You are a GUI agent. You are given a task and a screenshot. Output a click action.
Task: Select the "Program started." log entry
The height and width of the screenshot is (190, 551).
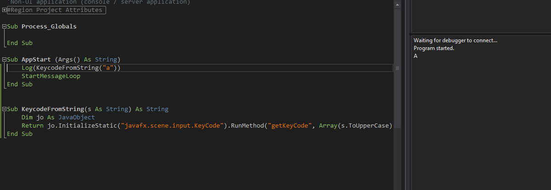click(434, 48)
